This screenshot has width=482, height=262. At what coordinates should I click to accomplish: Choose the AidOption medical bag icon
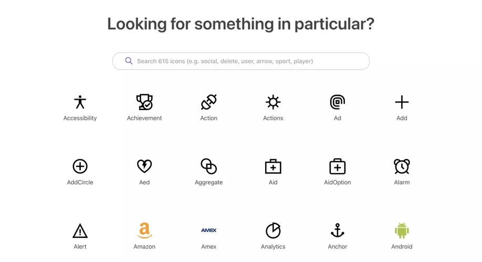338,166
